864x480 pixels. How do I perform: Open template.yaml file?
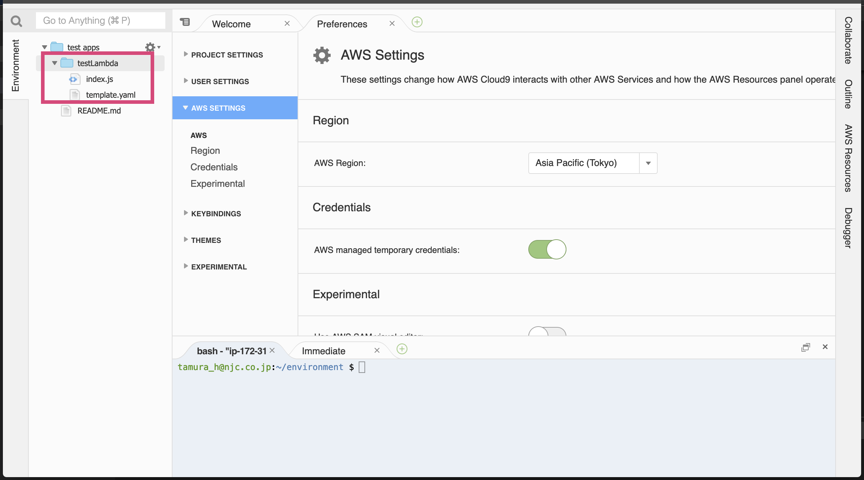[110, 95]
